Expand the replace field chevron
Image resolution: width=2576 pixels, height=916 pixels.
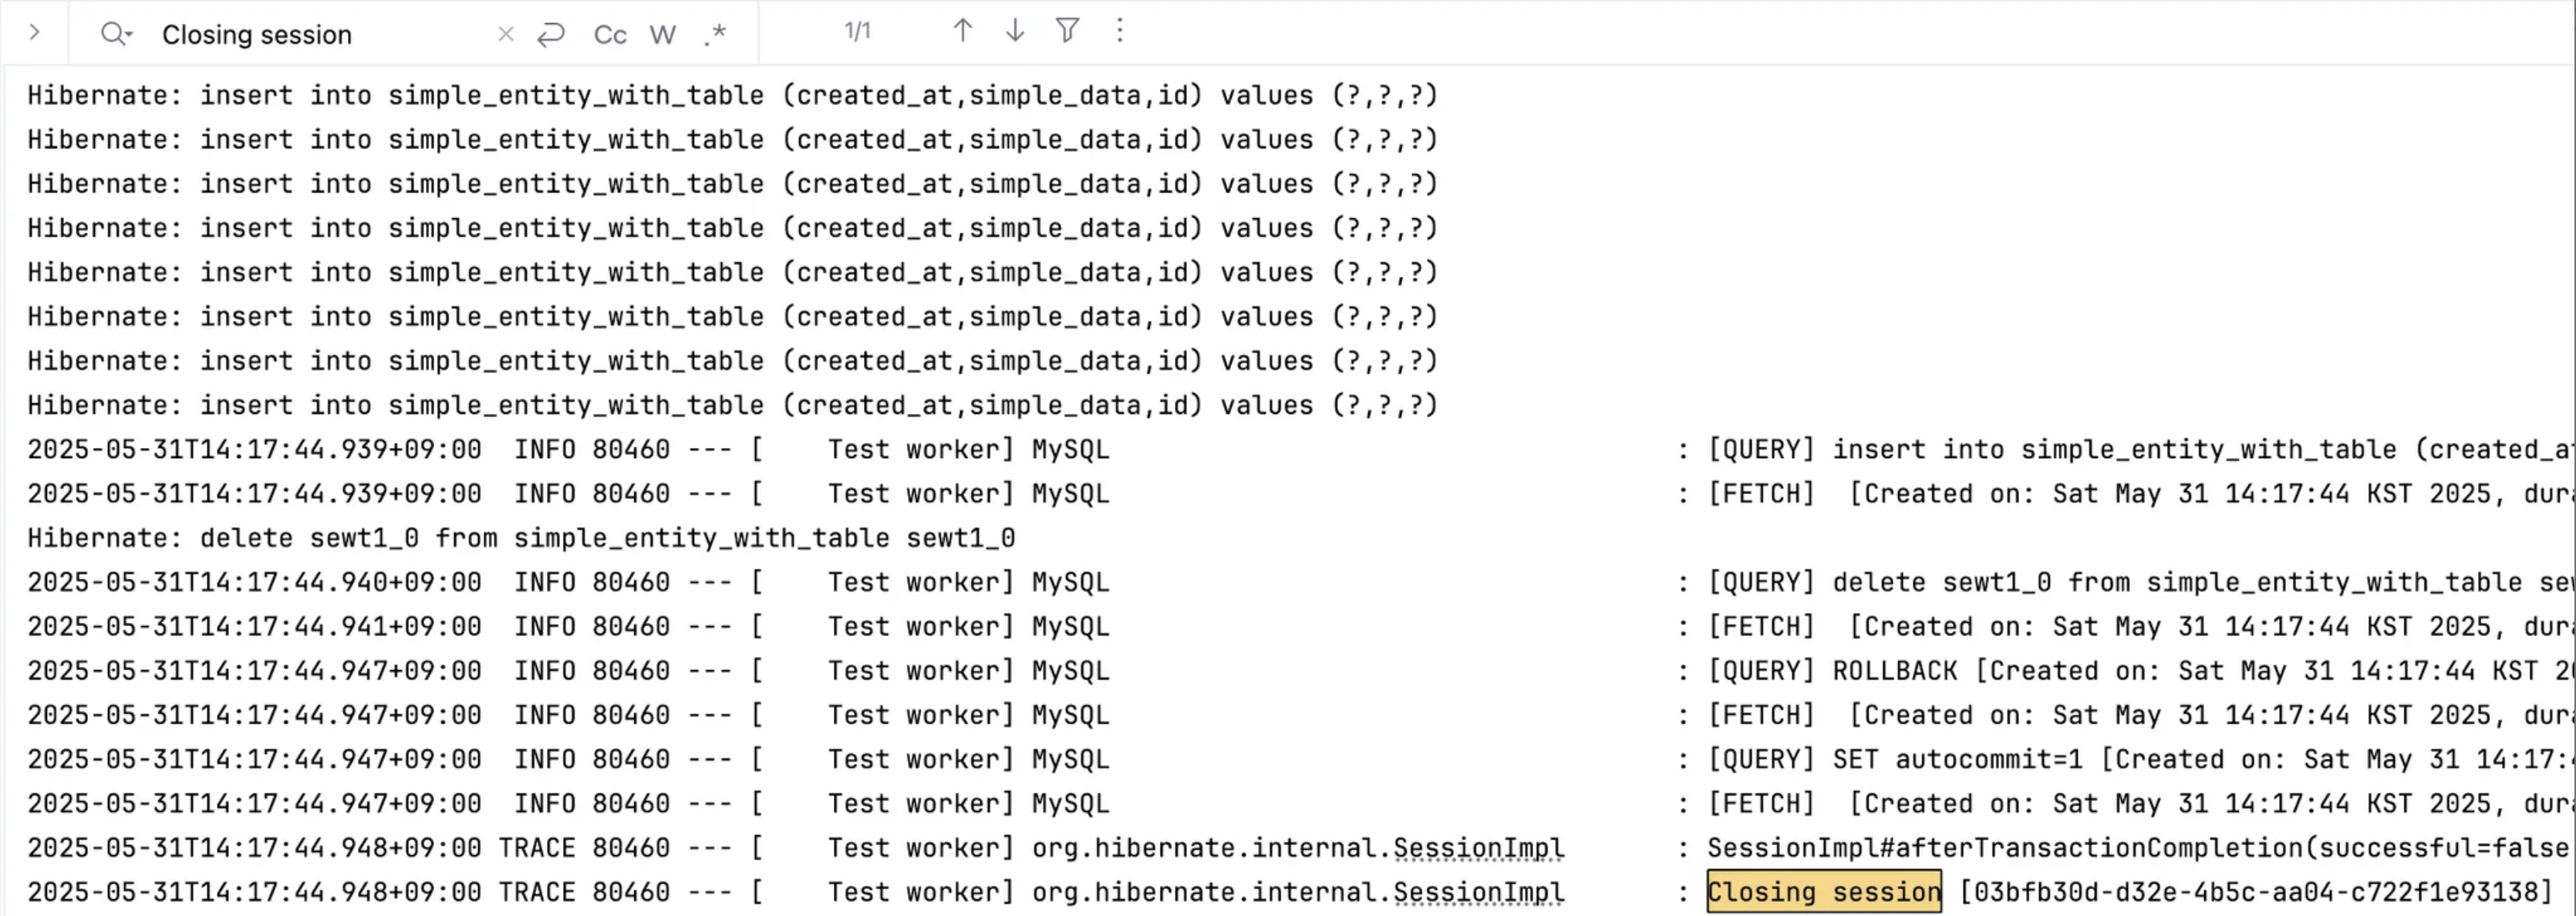click(34, 32)
